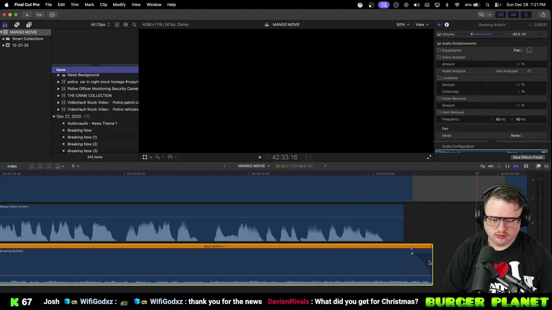The width and height of the screenshot is (552, 310).
Task: Open the Slow (93%) retime dropdown
Action: 214,246
